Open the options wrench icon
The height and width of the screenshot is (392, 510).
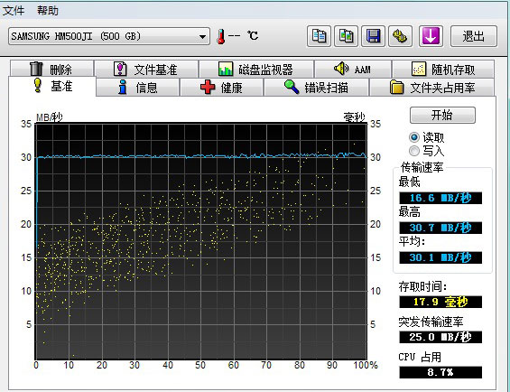coord(401,36)
